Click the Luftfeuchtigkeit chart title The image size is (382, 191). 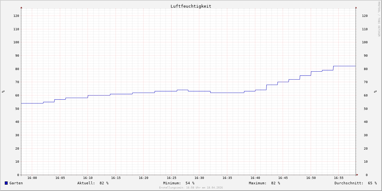pos(191,6)
